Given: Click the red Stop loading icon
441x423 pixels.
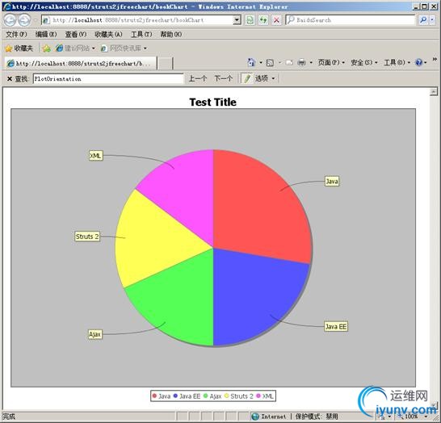Looking at the screenshot, I should 277,20.
